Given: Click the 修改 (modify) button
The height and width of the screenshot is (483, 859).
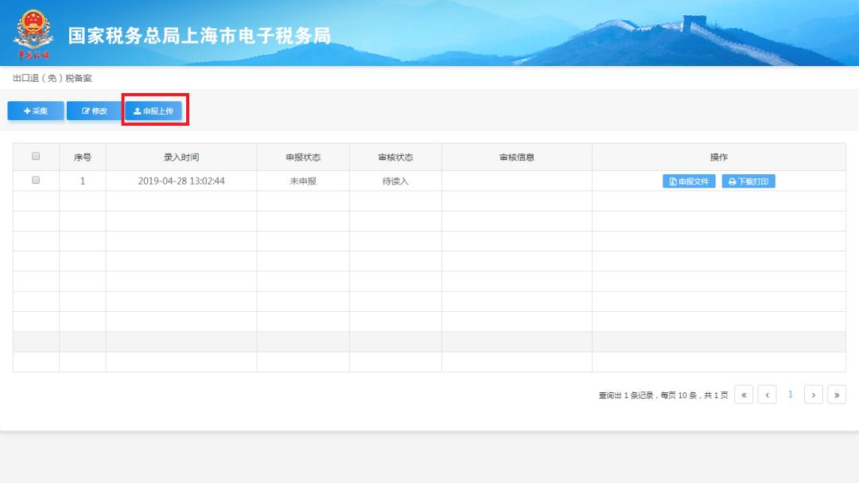Looking at the screenshot, I should click(94, 111).
